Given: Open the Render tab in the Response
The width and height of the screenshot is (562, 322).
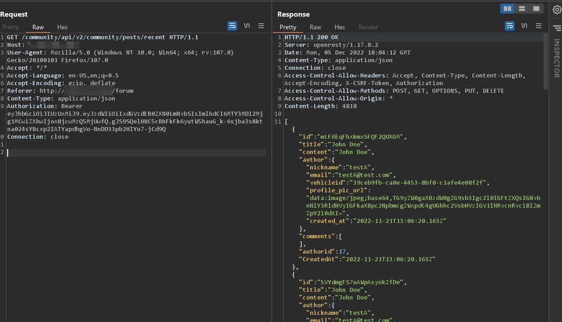Looking at the screenshot, I should coord(368,27).
